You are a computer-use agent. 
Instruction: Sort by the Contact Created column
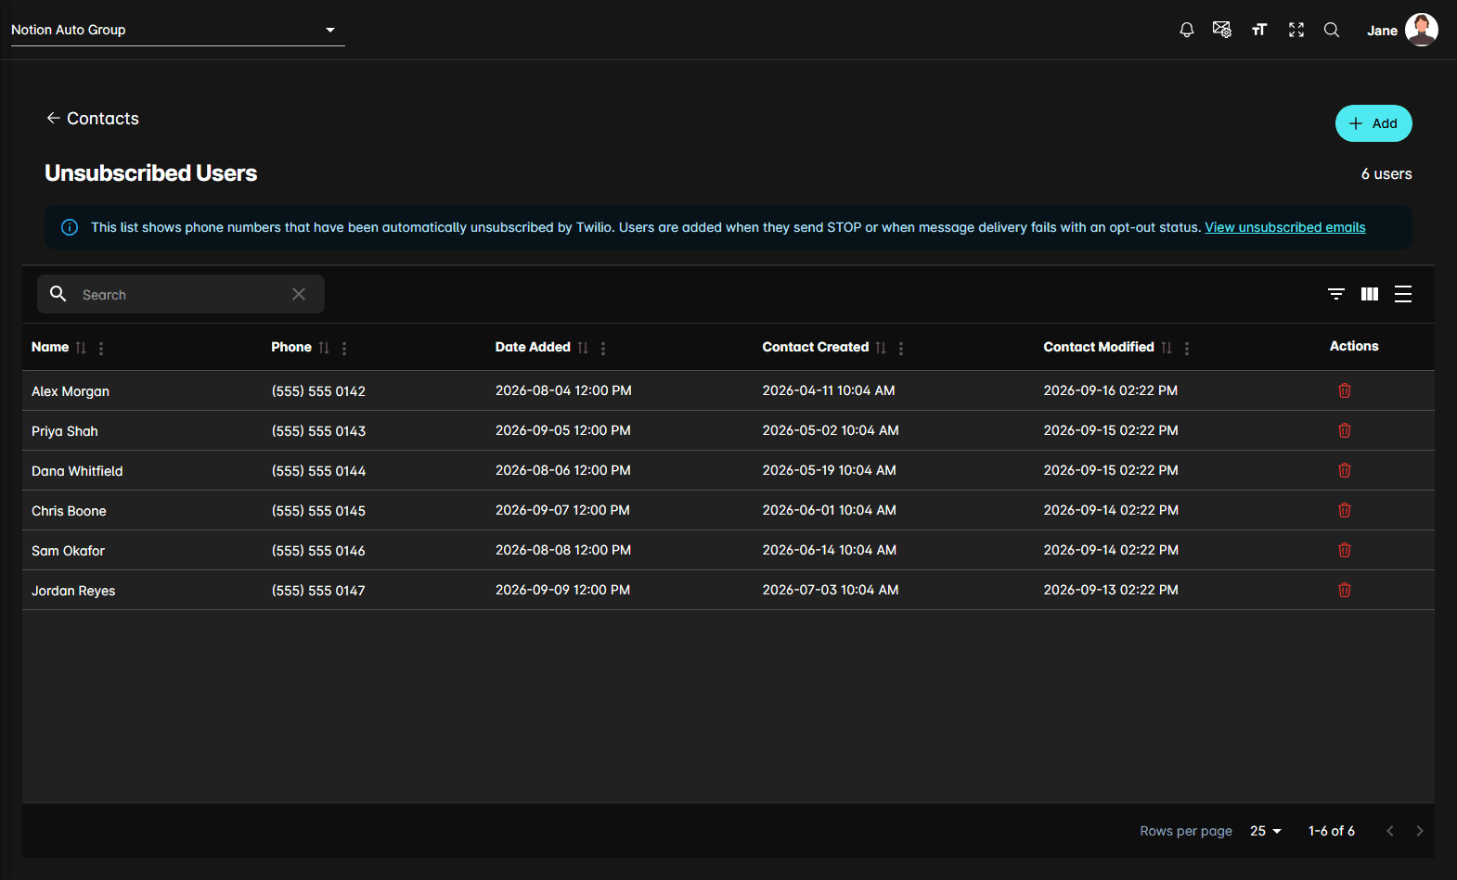point(881,348)
